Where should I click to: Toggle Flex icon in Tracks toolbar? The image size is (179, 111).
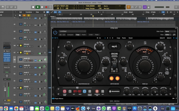(x=55, y=12)
